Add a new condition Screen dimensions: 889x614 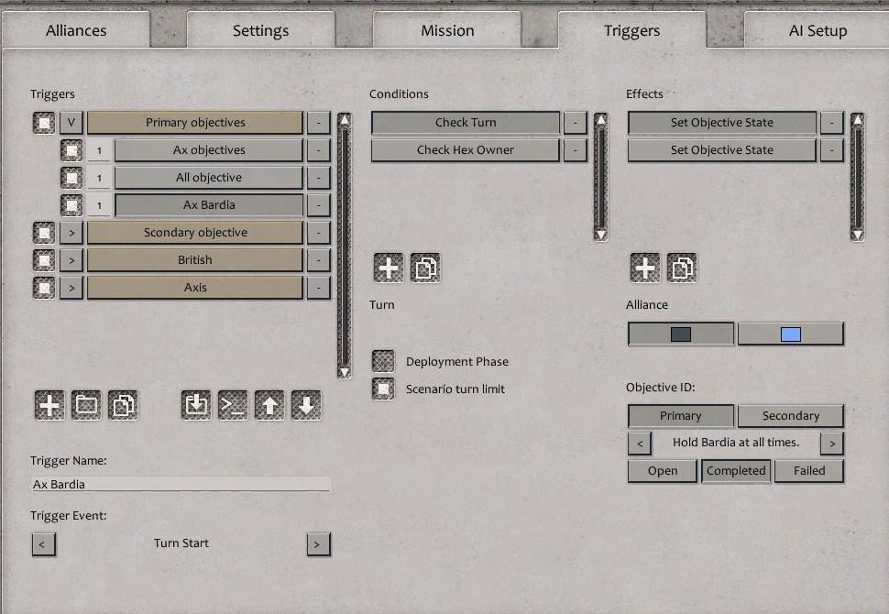[389, 268]
